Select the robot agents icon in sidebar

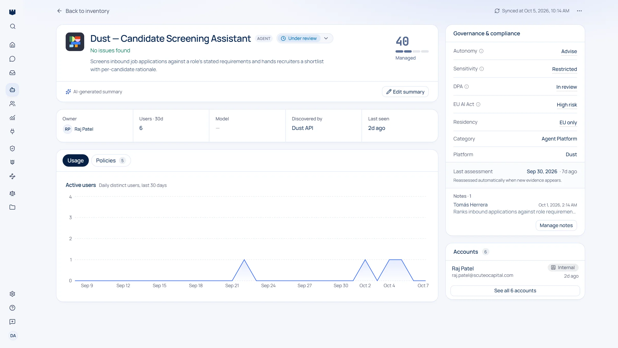[x=12, y=90]
